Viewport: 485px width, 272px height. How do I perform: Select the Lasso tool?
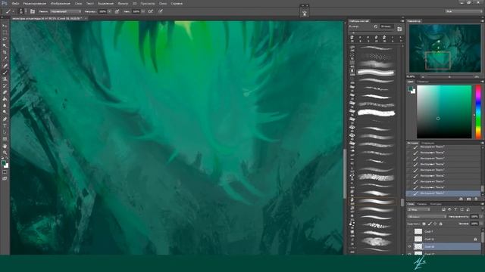click(5, 39)
